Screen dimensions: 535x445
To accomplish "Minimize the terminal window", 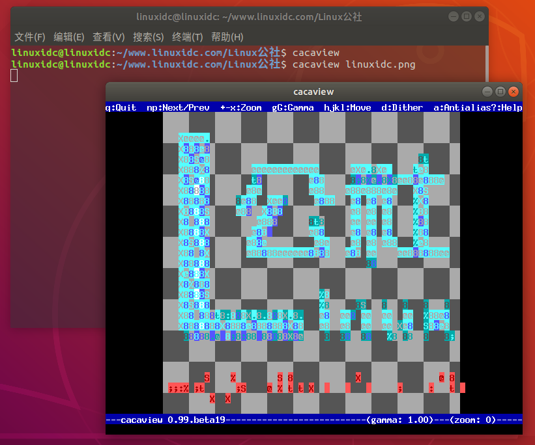I will pyautogui.click(x=453, y=16).
